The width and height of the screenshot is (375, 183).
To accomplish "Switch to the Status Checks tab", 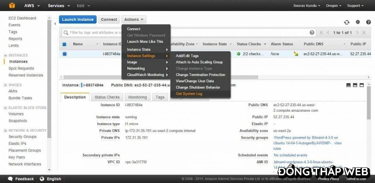I will point(107,97).
